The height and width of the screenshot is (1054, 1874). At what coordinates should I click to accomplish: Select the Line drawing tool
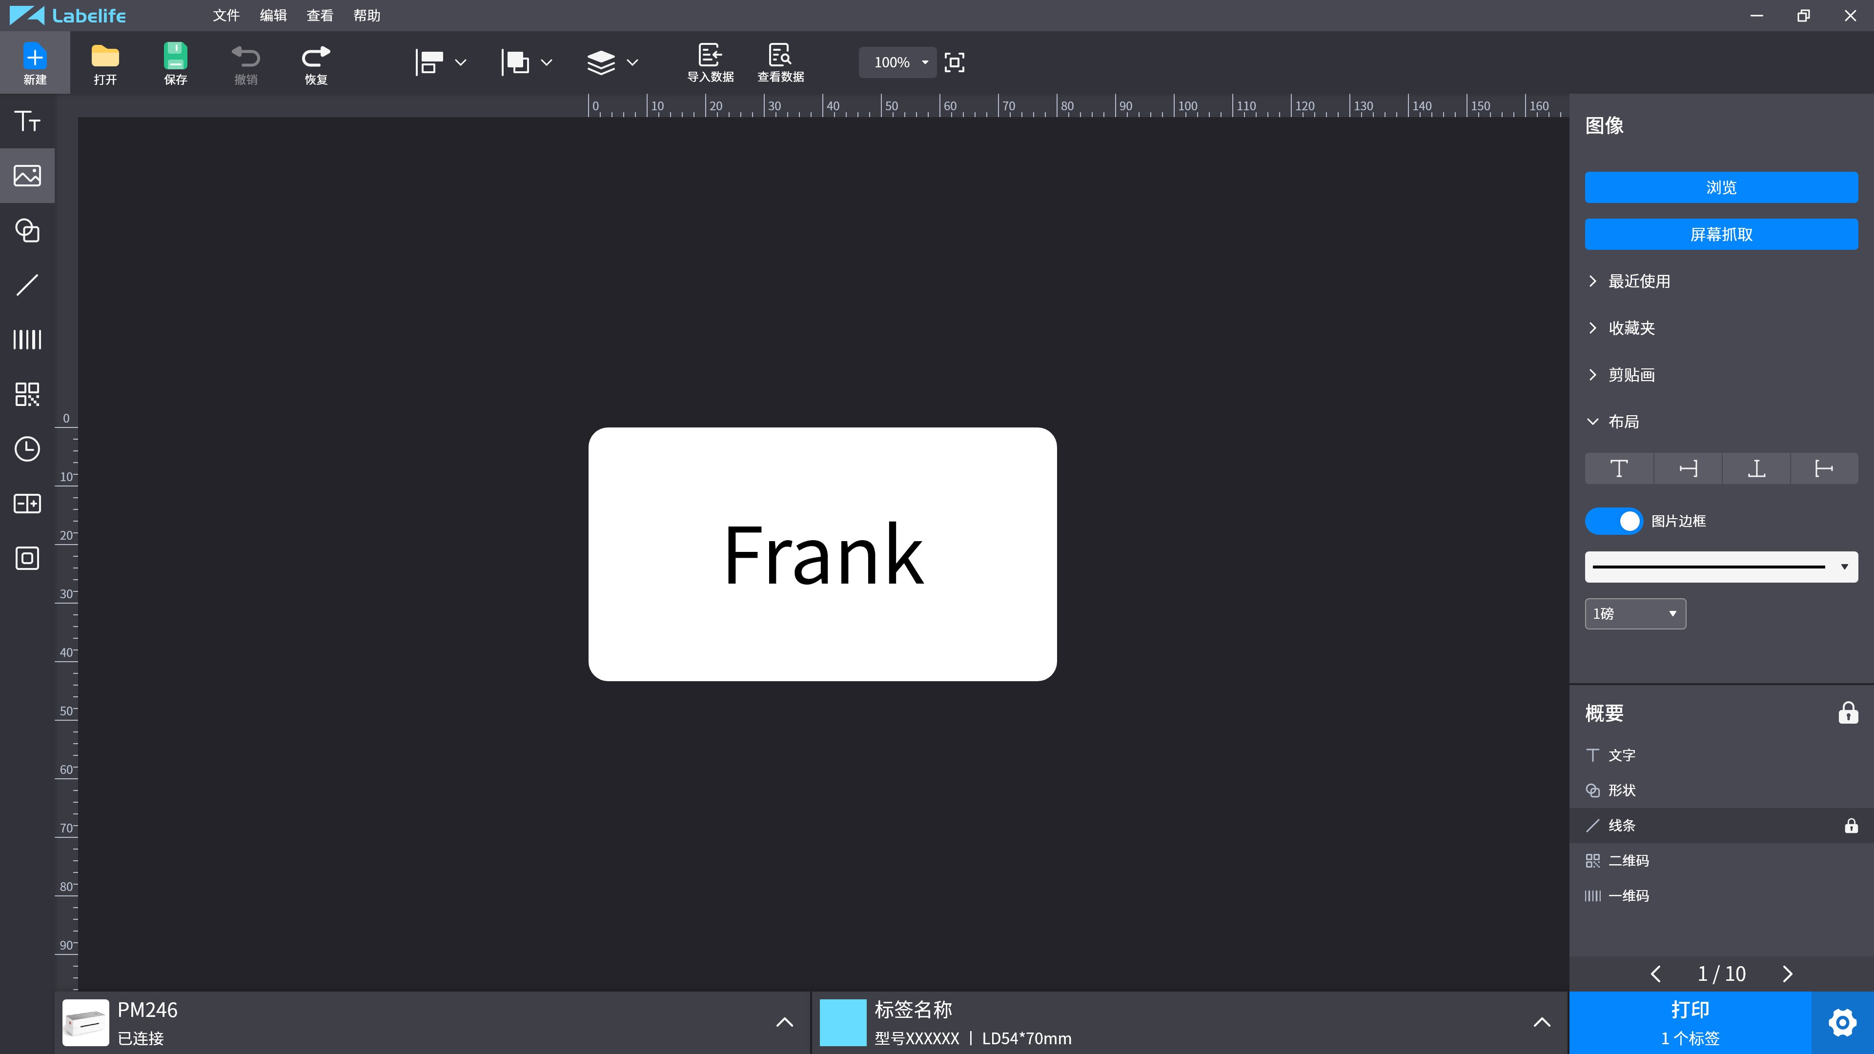27,285
